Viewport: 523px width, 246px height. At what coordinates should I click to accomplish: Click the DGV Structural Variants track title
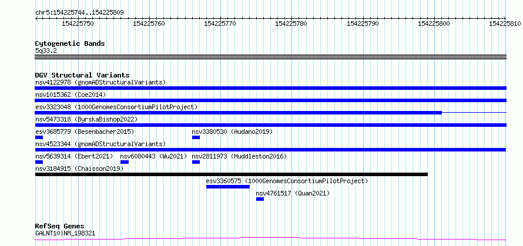coord(82,75)
